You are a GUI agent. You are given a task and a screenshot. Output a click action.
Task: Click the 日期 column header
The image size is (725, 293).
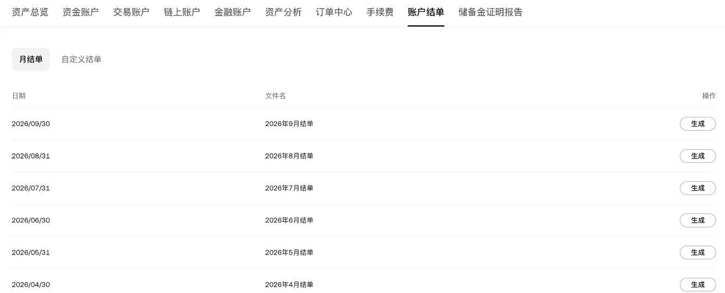(19, 95)
